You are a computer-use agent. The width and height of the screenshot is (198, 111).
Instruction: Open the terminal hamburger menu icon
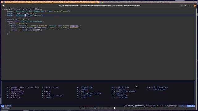(x=186, y=6)
